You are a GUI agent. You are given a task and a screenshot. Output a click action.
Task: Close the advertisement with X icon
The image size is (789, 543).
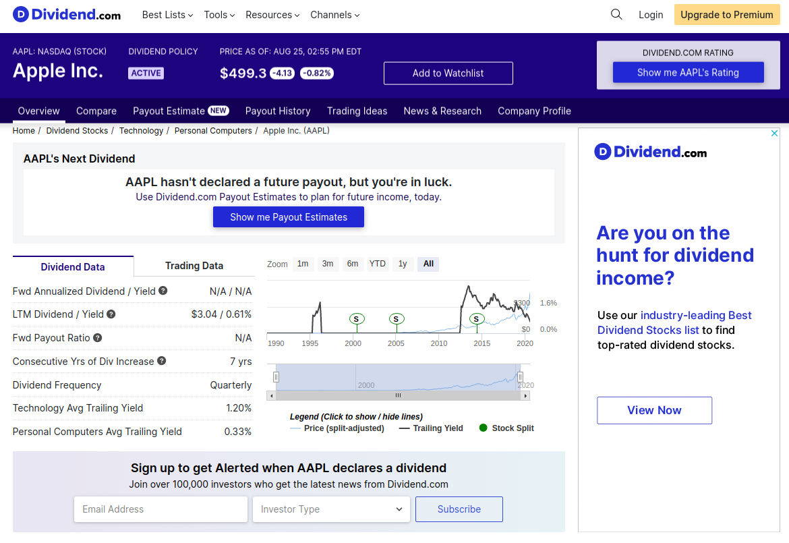(x=774, y=134)
